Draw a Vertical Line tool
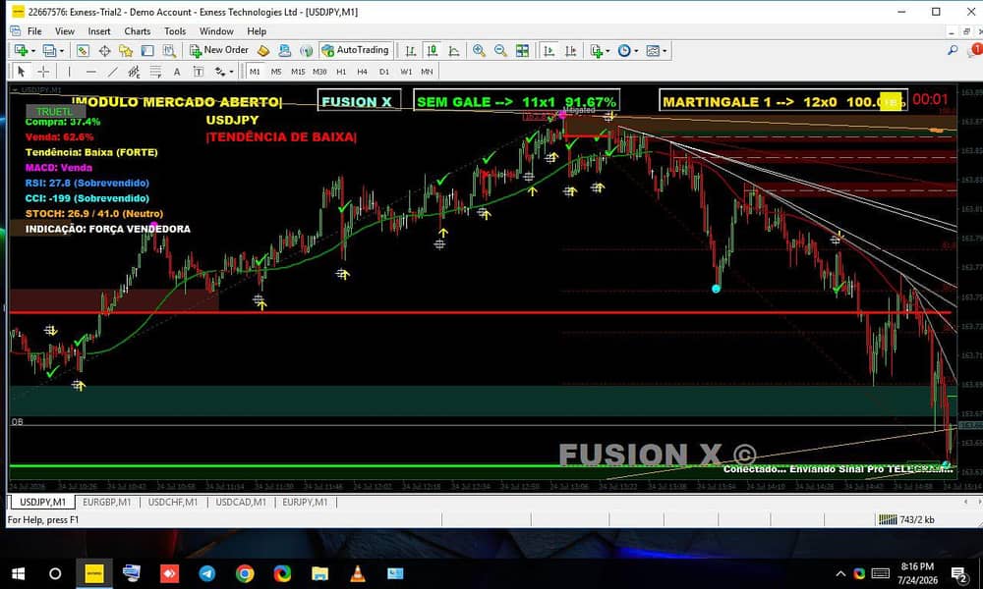Screen dimensions: 983x589 [x=69, y=72]
